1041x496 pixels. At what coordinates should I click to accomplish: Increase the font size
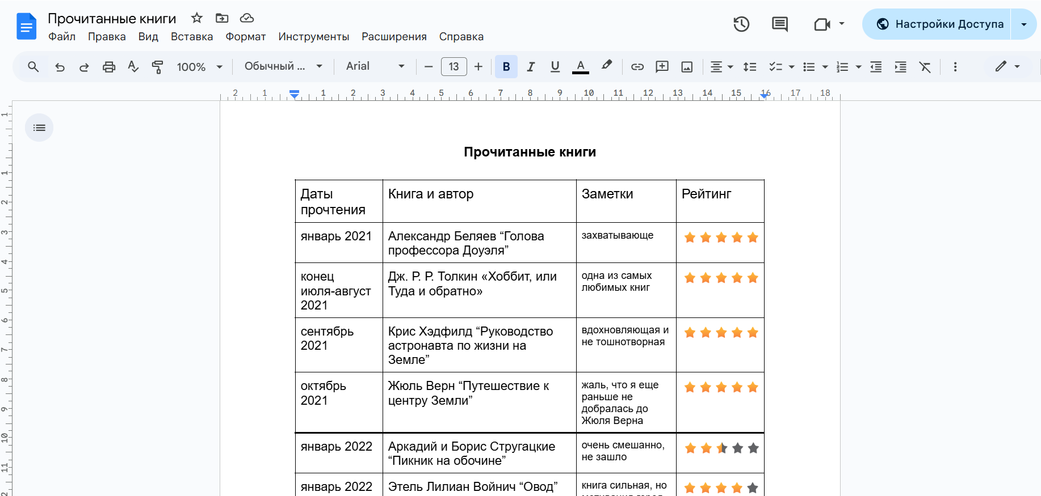pos(478,67)
